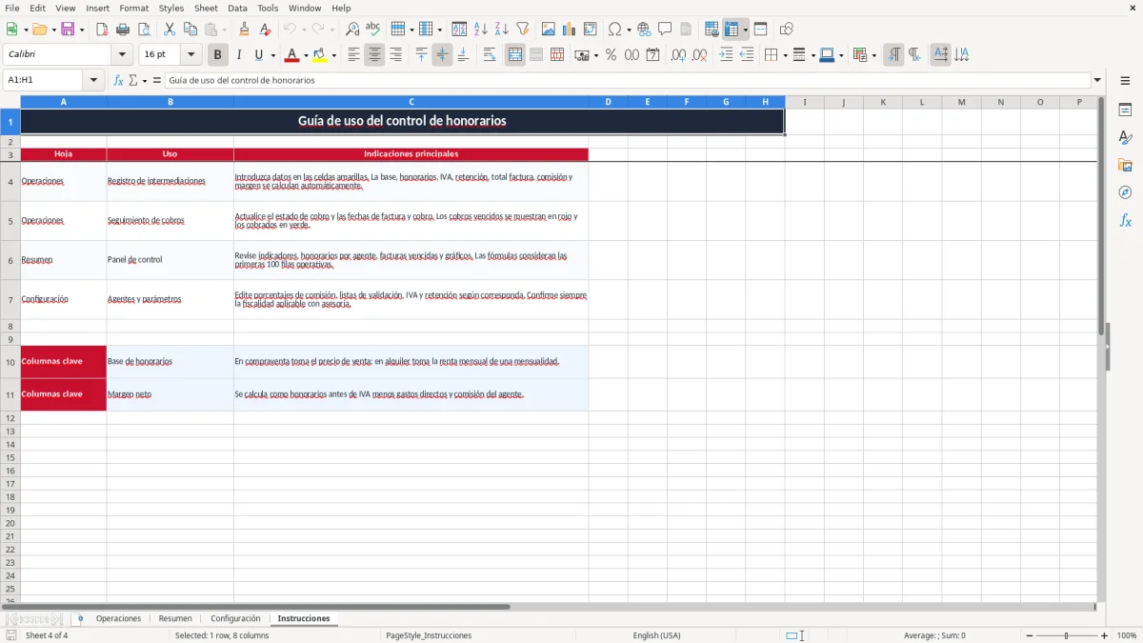The height and width of the screenshot is (643, 1143).
Task: Toggle Underline formatting
Action: pos(258,55)
